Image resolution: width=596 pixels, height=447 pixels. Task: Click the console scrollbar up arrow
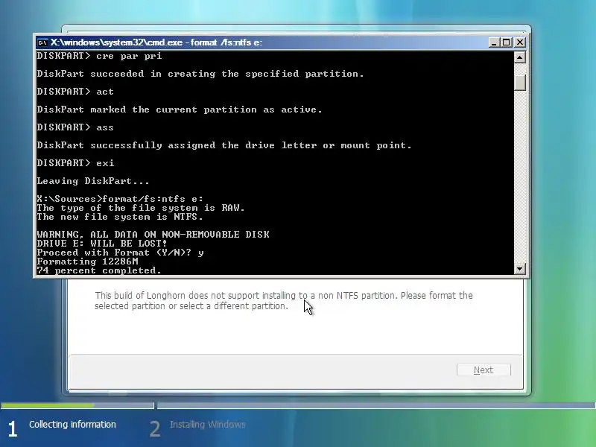(519, 57)
